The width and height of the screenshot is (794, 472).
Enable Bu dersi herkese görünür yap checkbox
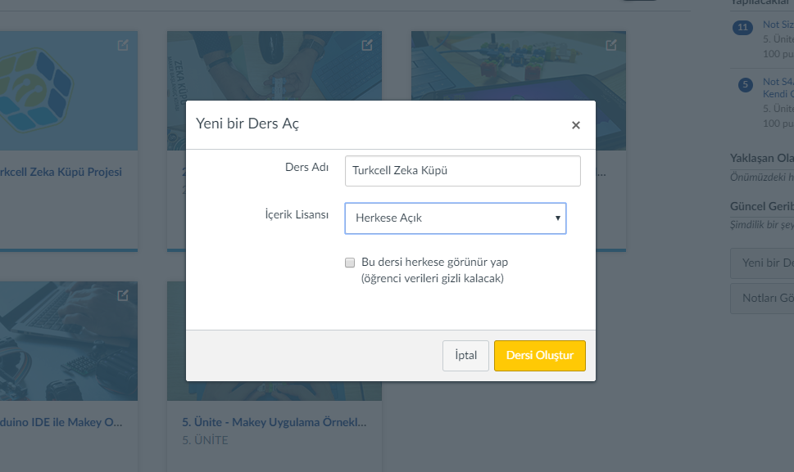point(350,263)
